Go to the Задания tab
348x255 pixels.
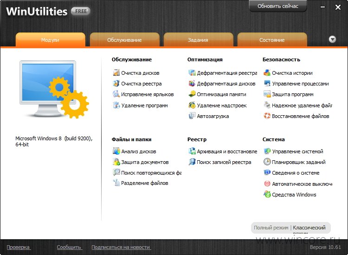click(x=198, y=40)
